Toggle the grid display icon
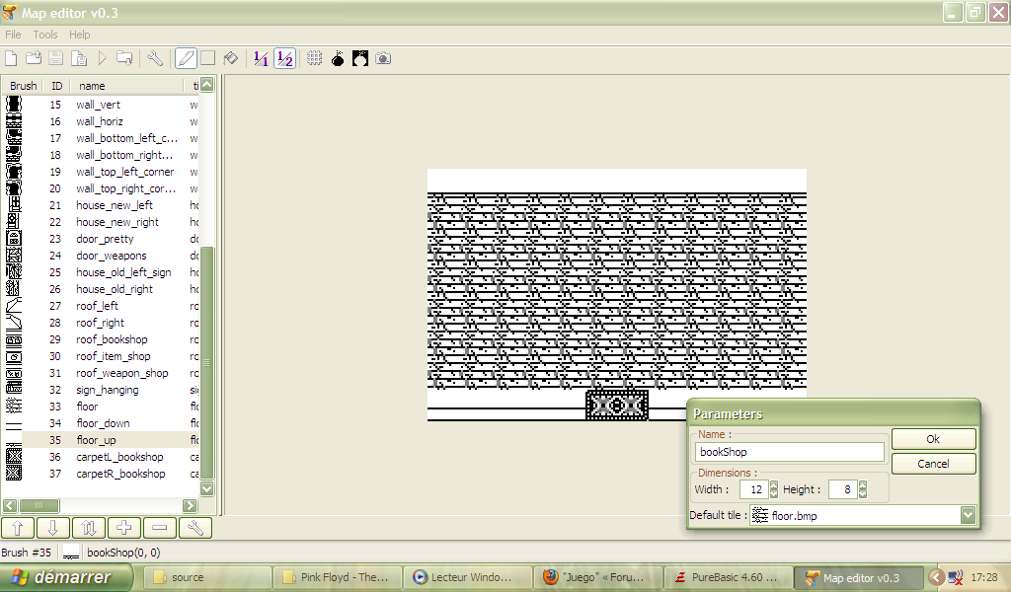 tap(314, 58)
